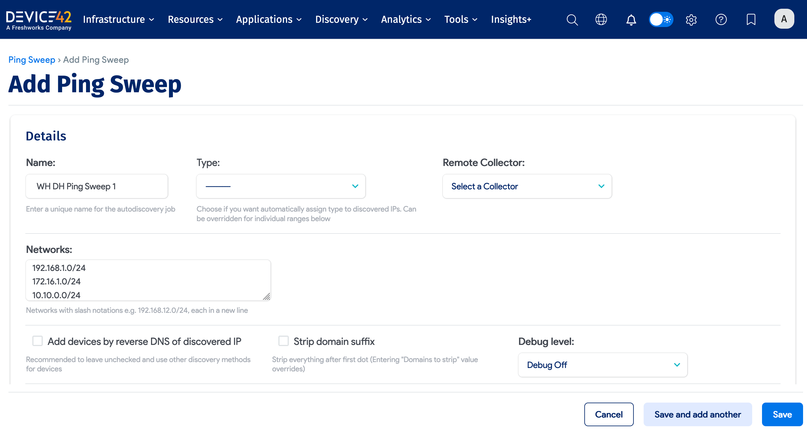Open the user avatar A menu

coord(784,19)
